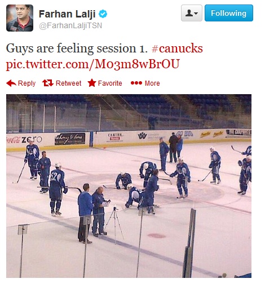Open the More label options menu
This screenshot has height=283, width=265.
tap(152, 83)
